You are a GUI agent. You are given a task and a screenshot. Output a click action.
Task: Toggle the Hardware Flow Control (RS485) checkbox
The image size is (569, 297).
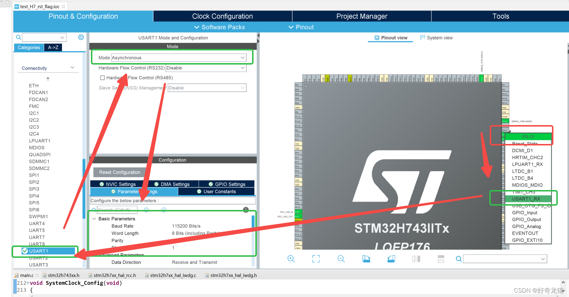point(102,78)
